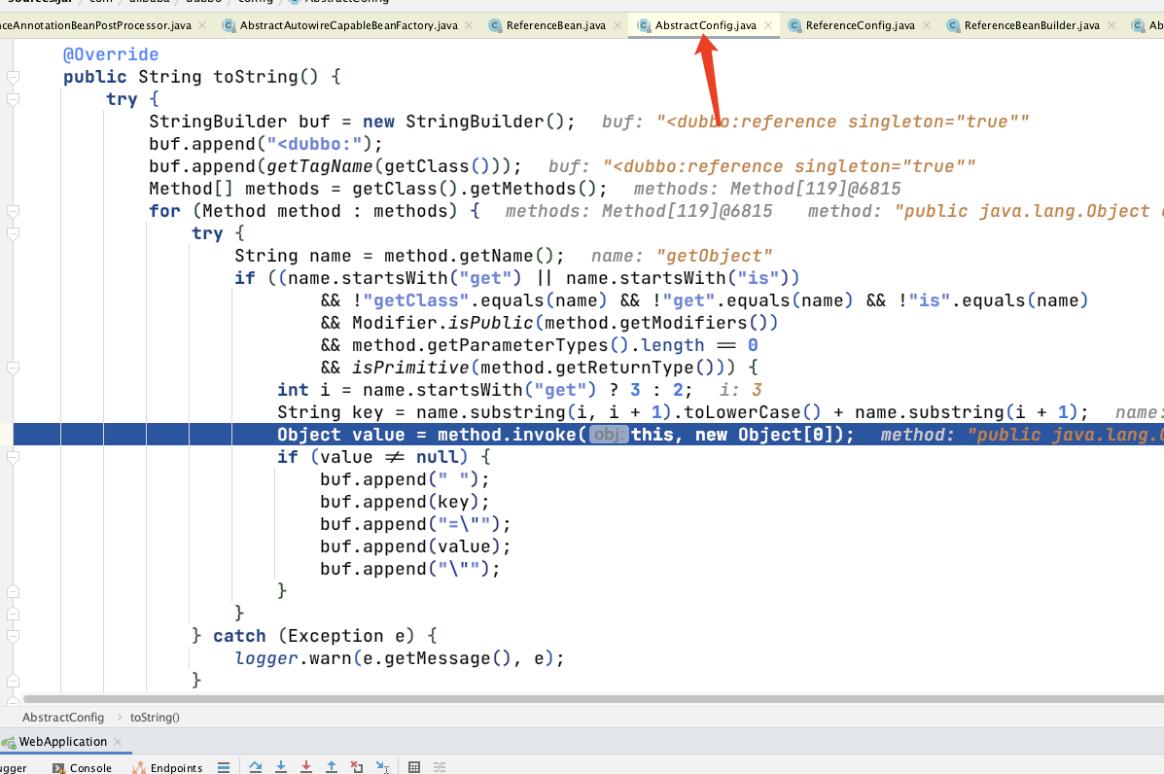The height and width of the screenshot is (774, 1164).
Task: Open the ReferenceBeanBuilder.java editor tab
Action: click(1031, 25)
